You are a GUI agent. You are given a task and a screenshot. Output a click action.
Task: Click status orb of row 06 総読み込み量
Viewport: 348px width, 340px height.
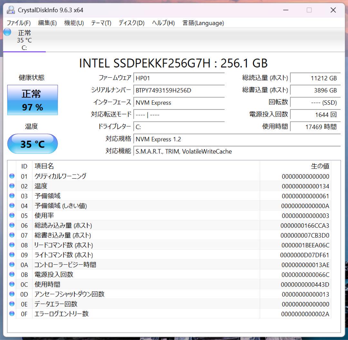coord(12,225)
